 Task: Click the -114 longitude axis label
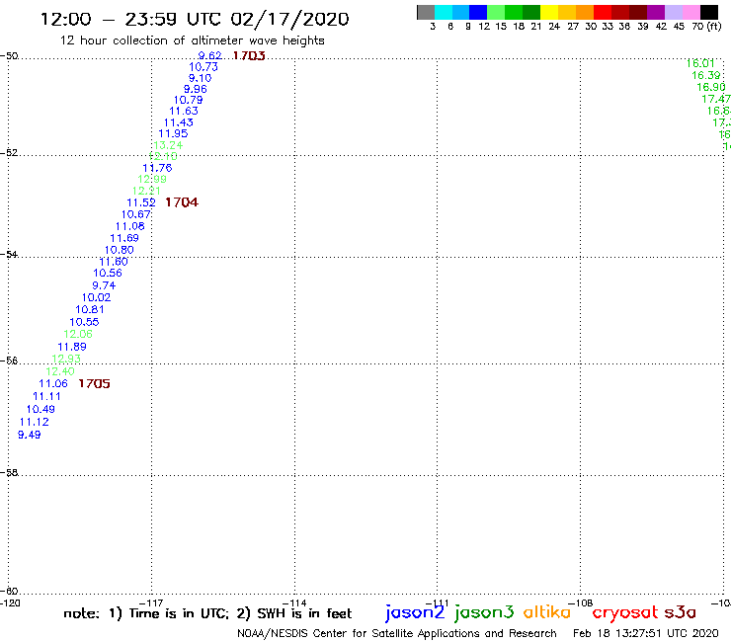pos(294,603)
